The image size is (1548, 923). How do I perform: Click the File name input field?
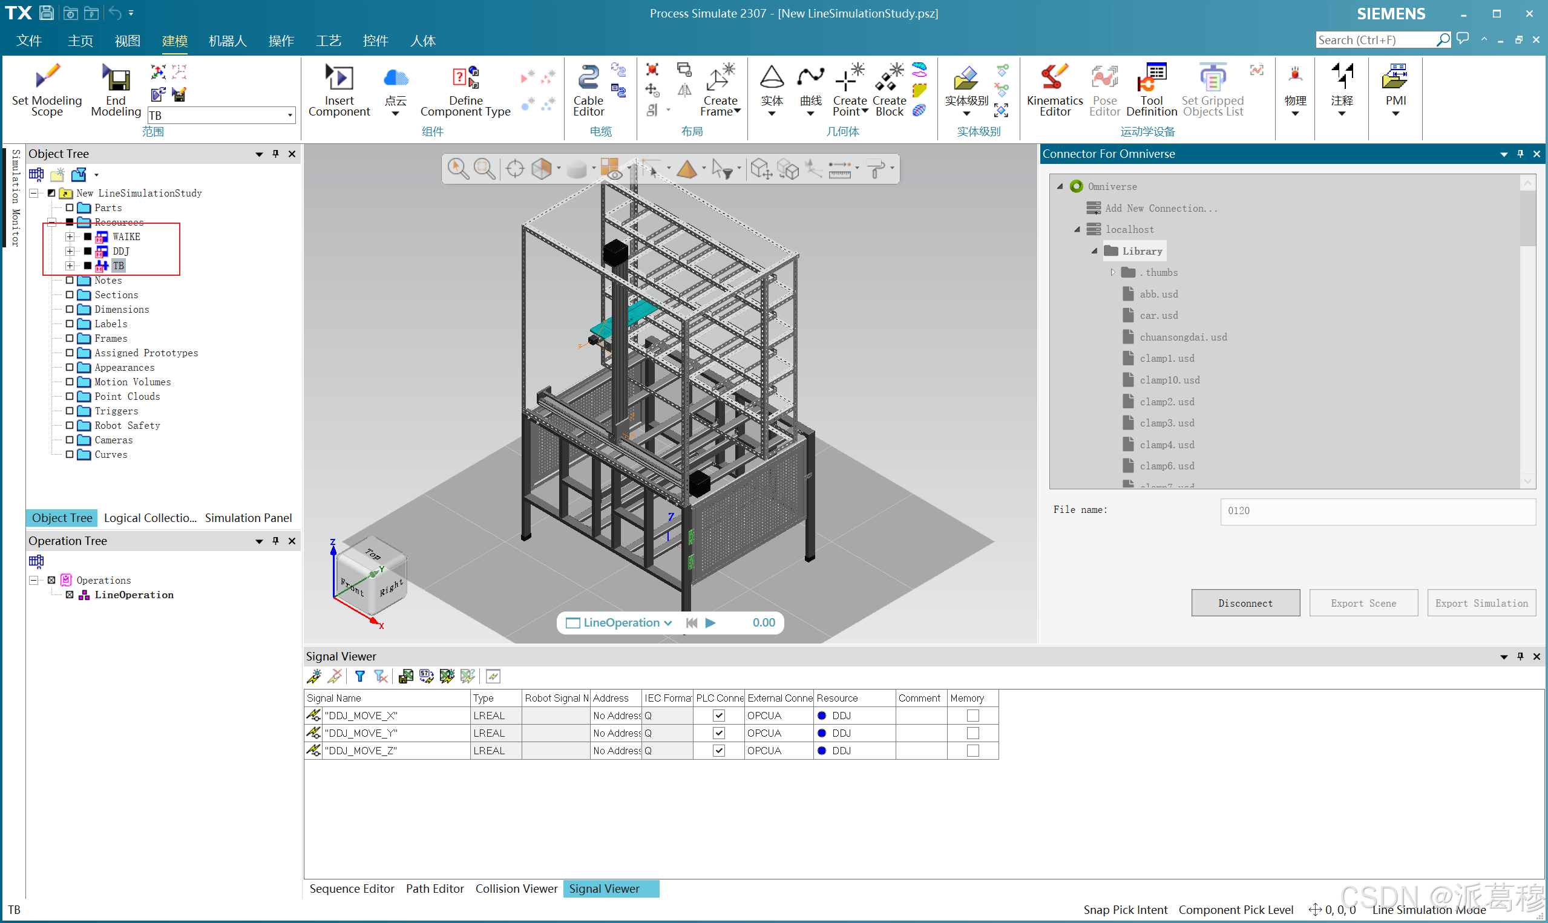click(1377, 510)
